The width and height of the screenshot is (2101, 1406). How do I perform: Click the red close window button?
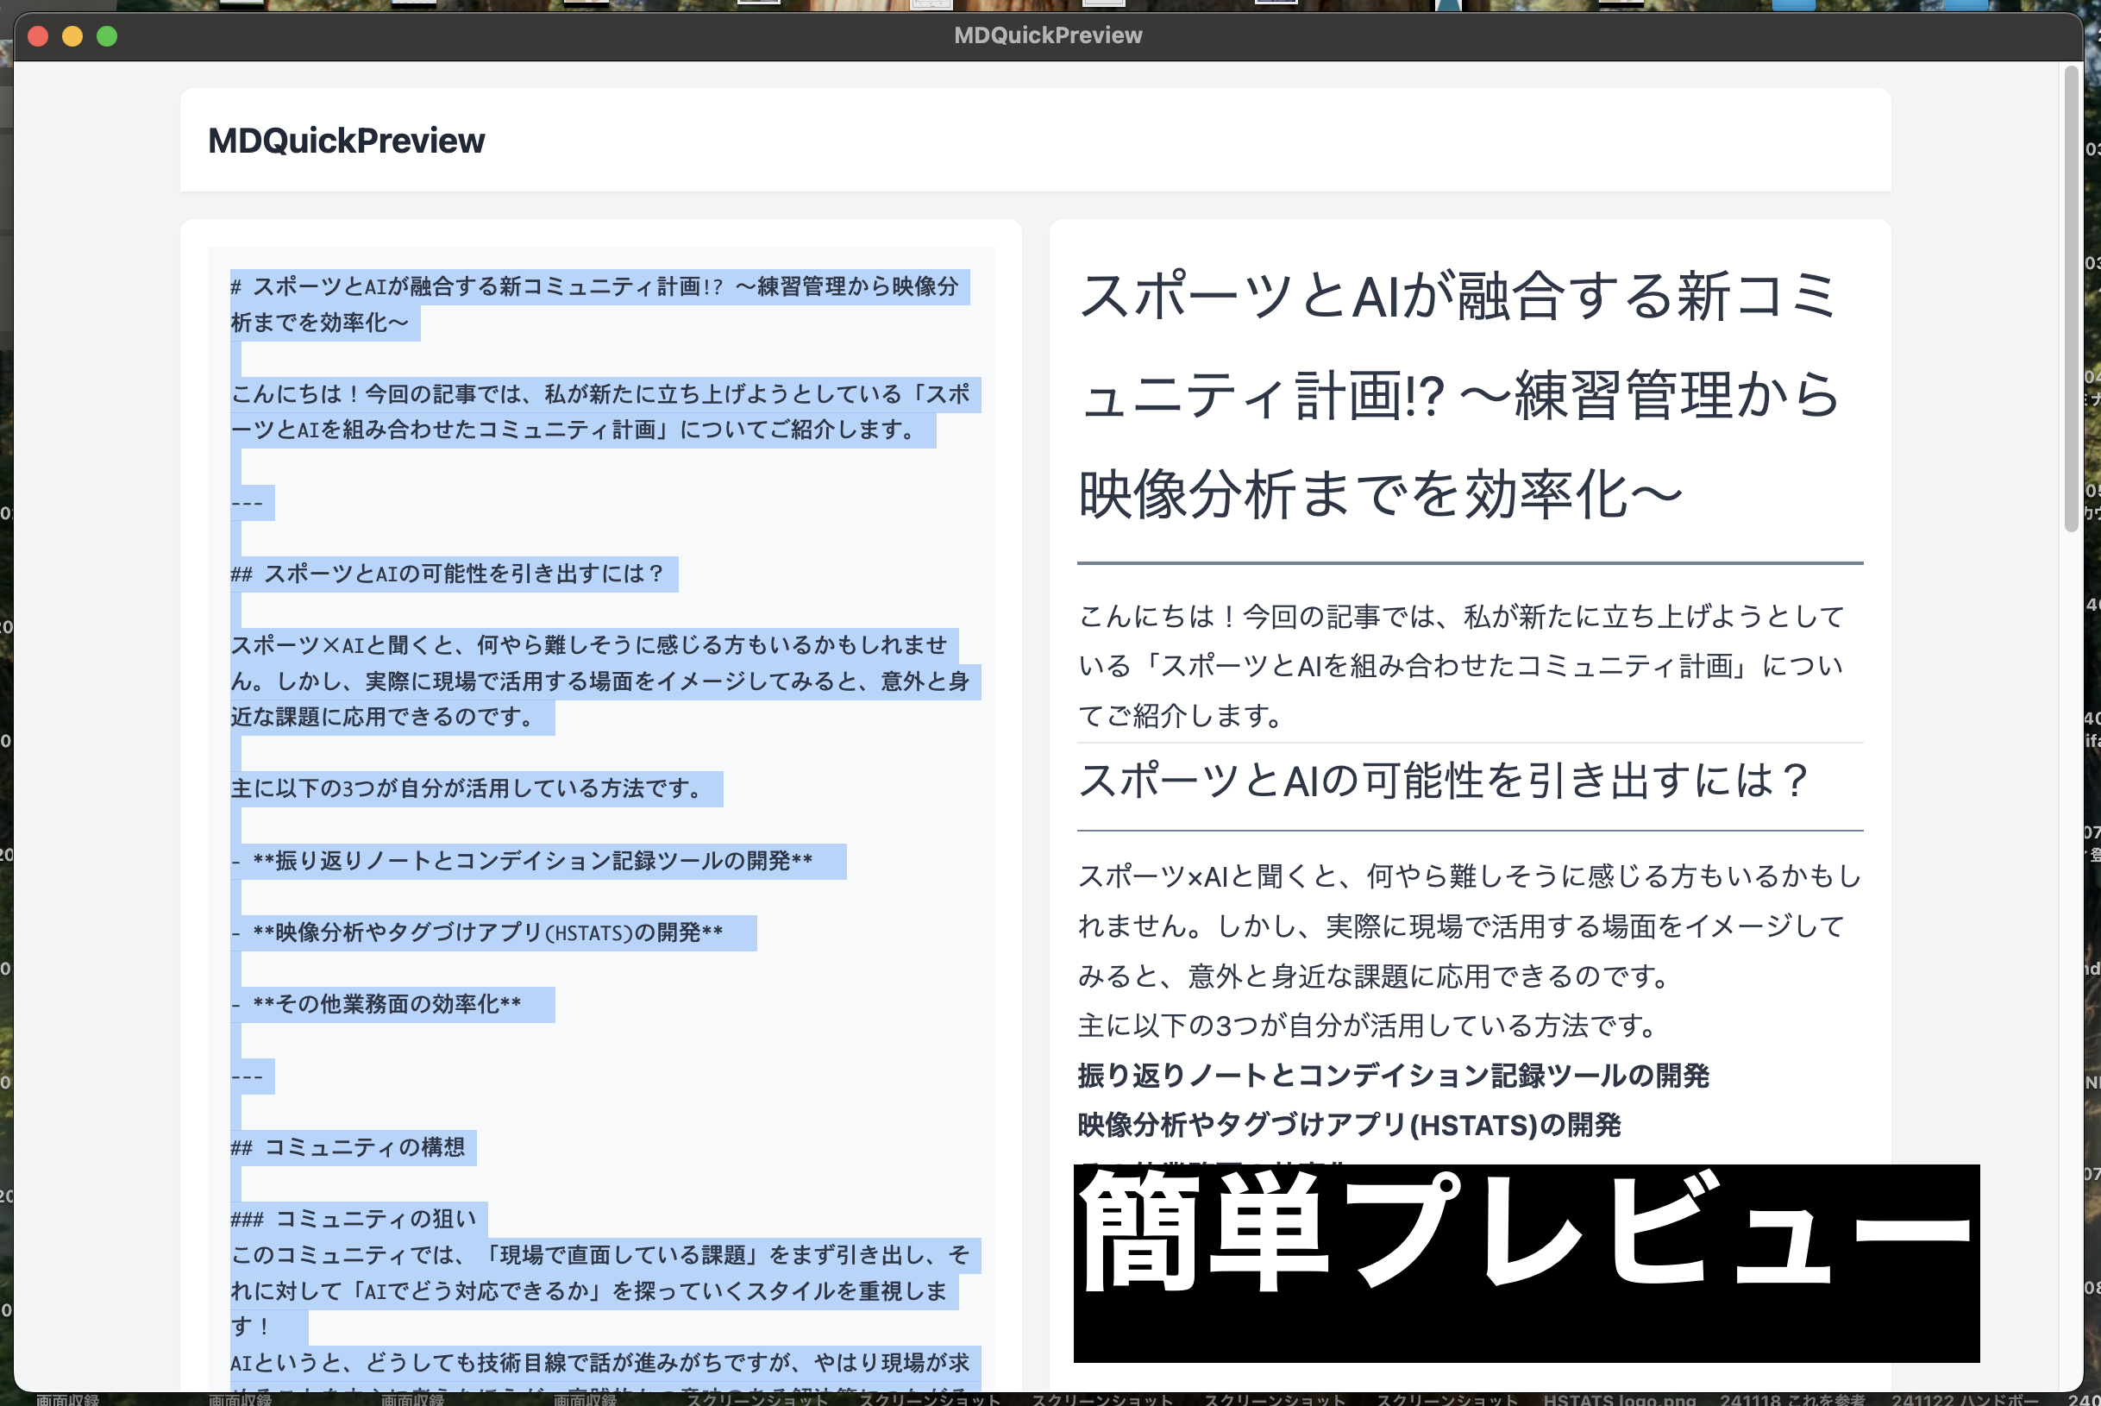pyautogui.click(x=38, y=36)
